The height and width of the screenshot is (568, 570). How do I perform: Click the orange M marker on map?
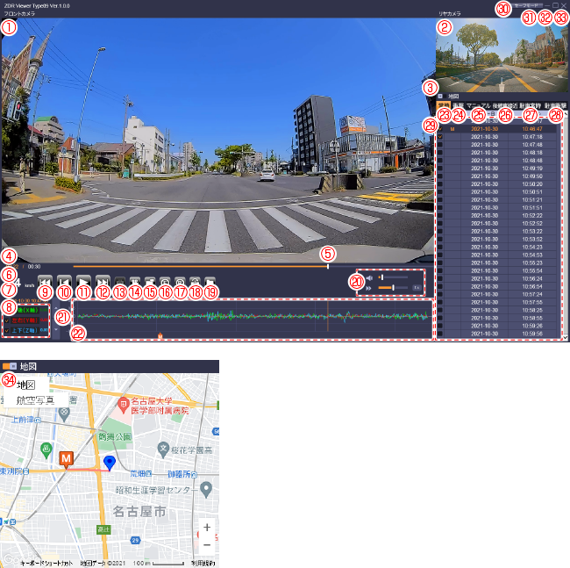tap(66, 459)
